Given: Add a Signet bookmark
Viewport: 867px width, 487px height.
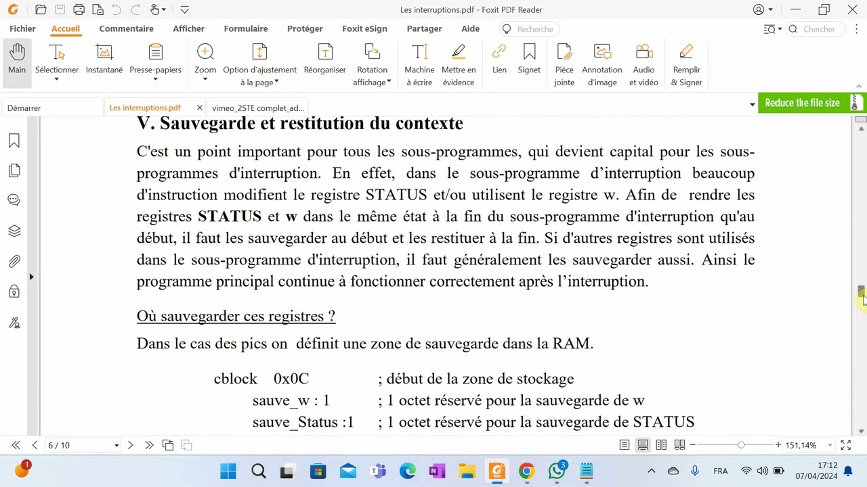Looking at the screenshot, I should coord(529,60).
